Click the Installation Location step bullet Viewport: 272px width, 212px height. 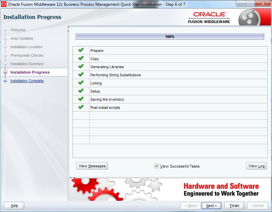click(x=5, y=46)
